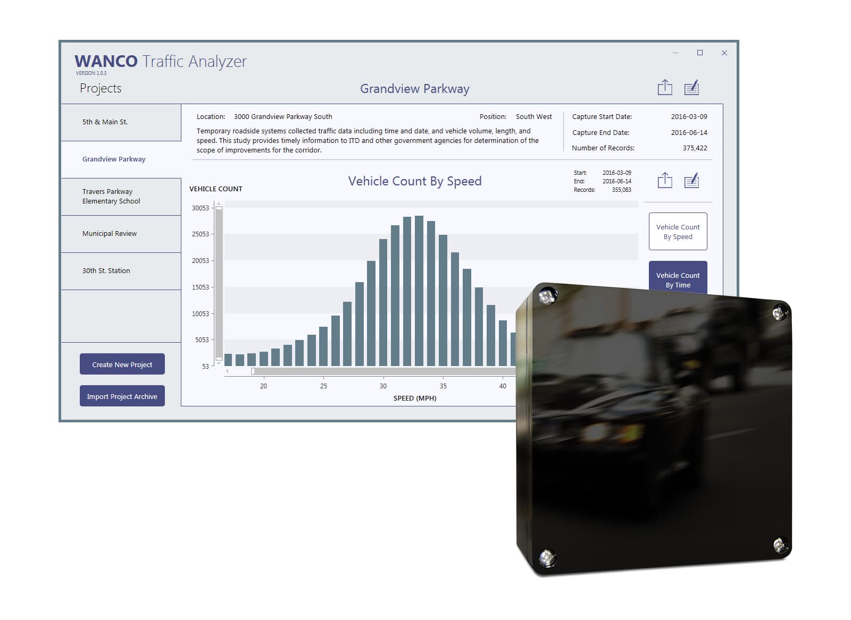Maximize the Traffic Analyzer window

coord(700,53)
